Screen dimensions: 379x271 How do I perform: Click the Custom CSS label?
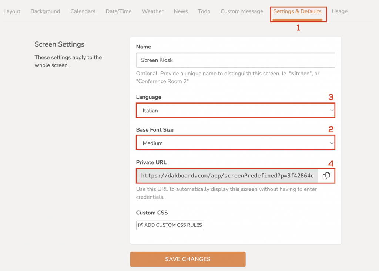click(x=152, y=213)
